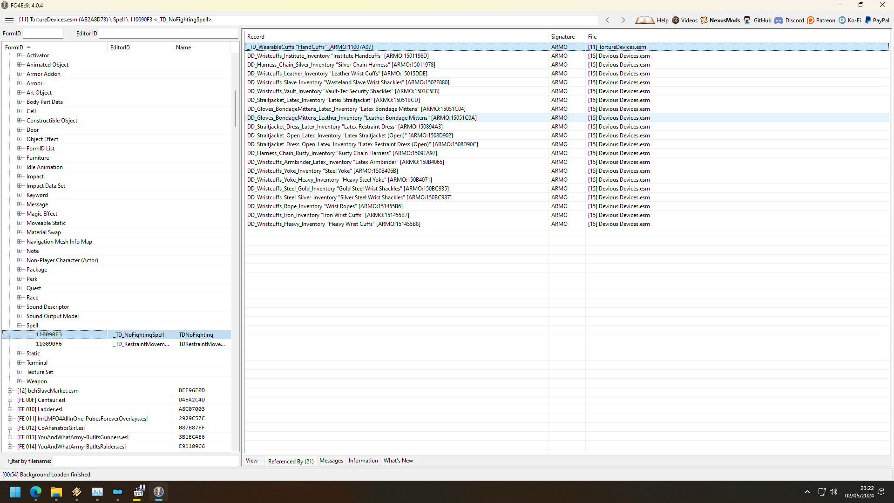The width and height of the screenshot is (894, 503).
Task: Switch to the Messages tab
Action: pyautogui.click(x=331, y=461)
